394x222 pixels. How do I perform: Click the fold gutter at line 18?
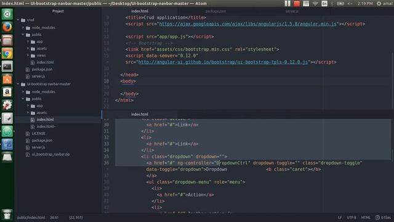[x=111, y=81]
